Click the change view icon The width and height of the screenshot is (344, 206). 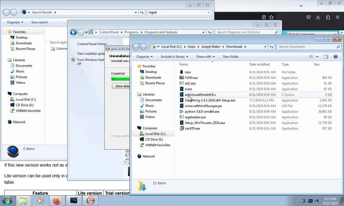311,57
